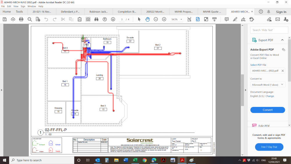Click the blue Convert button
This screenshot has width=291, height=164.
[x=268, y=110]
